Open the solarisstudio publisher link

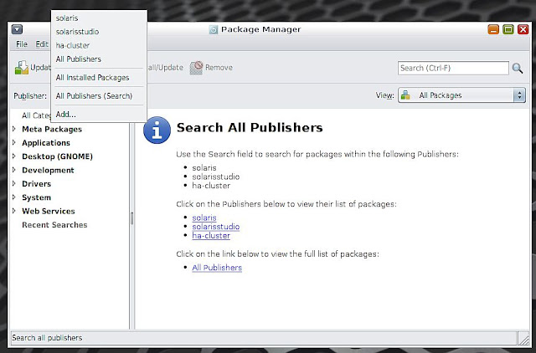[216, 227]
